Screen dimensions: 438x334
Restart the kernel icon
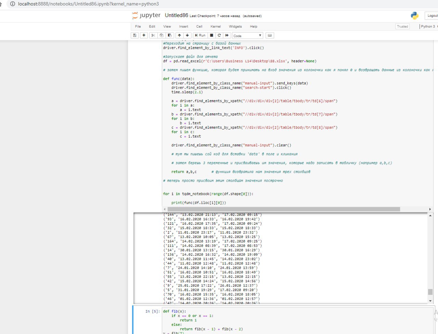coord(219,36)
